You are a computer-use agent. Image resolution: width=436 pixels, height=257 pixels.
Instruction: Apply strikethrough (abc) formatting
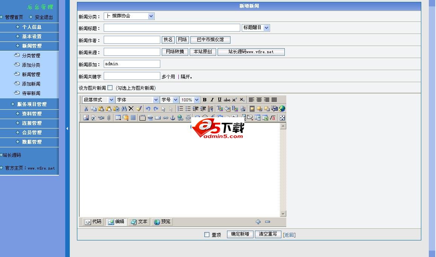click(x=227, y=100)
